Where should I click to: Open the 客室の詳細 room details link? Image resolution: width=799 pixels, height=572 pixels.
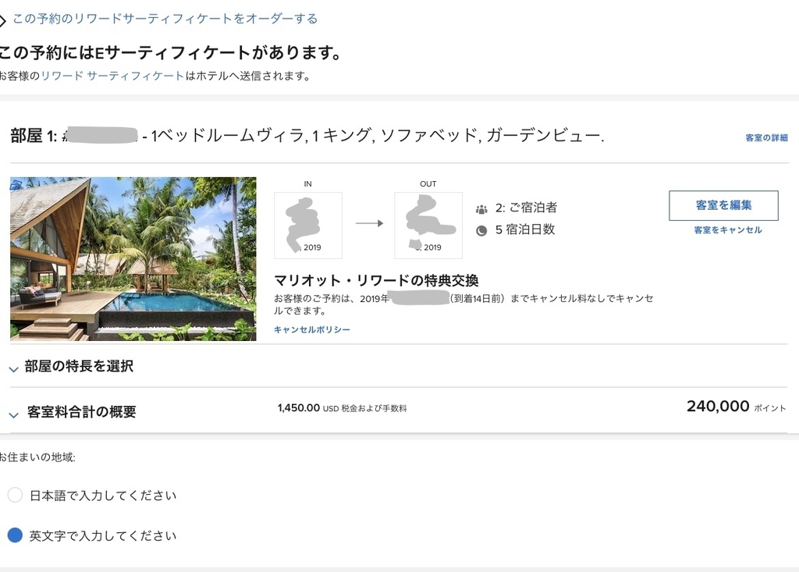point(766,138)
